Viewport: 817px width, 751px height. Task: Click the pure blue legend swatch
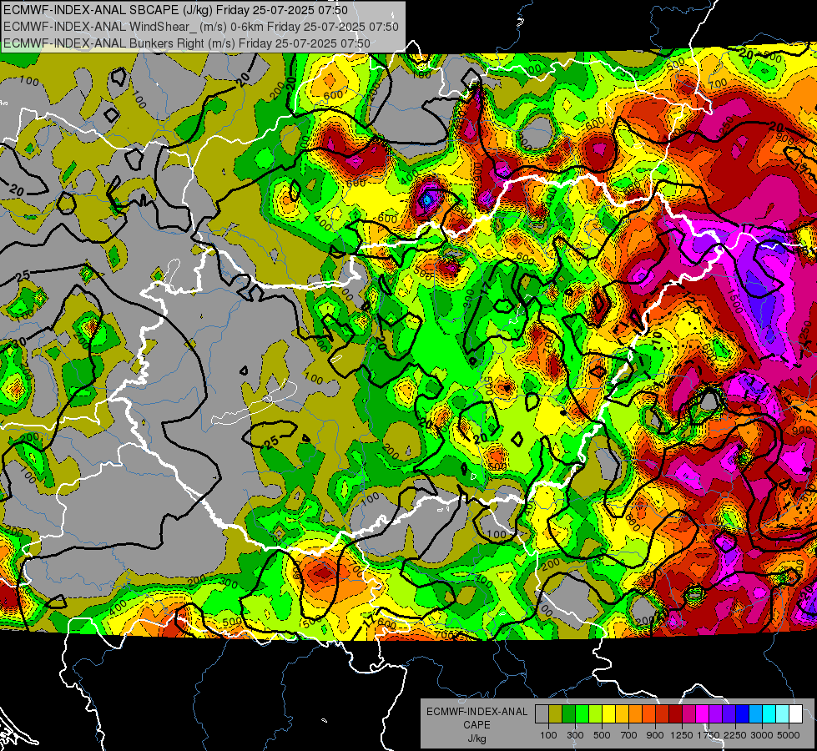743,714
